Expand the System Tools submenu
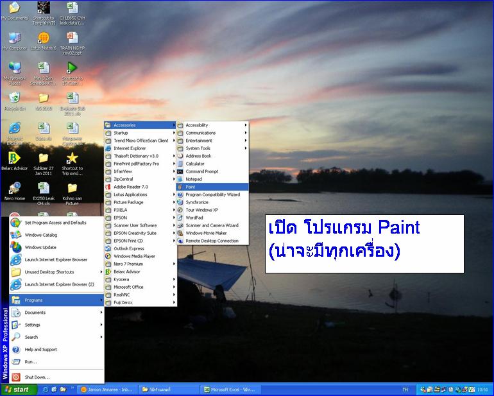This screenshot has width=494, height=396. coord(212,148)
